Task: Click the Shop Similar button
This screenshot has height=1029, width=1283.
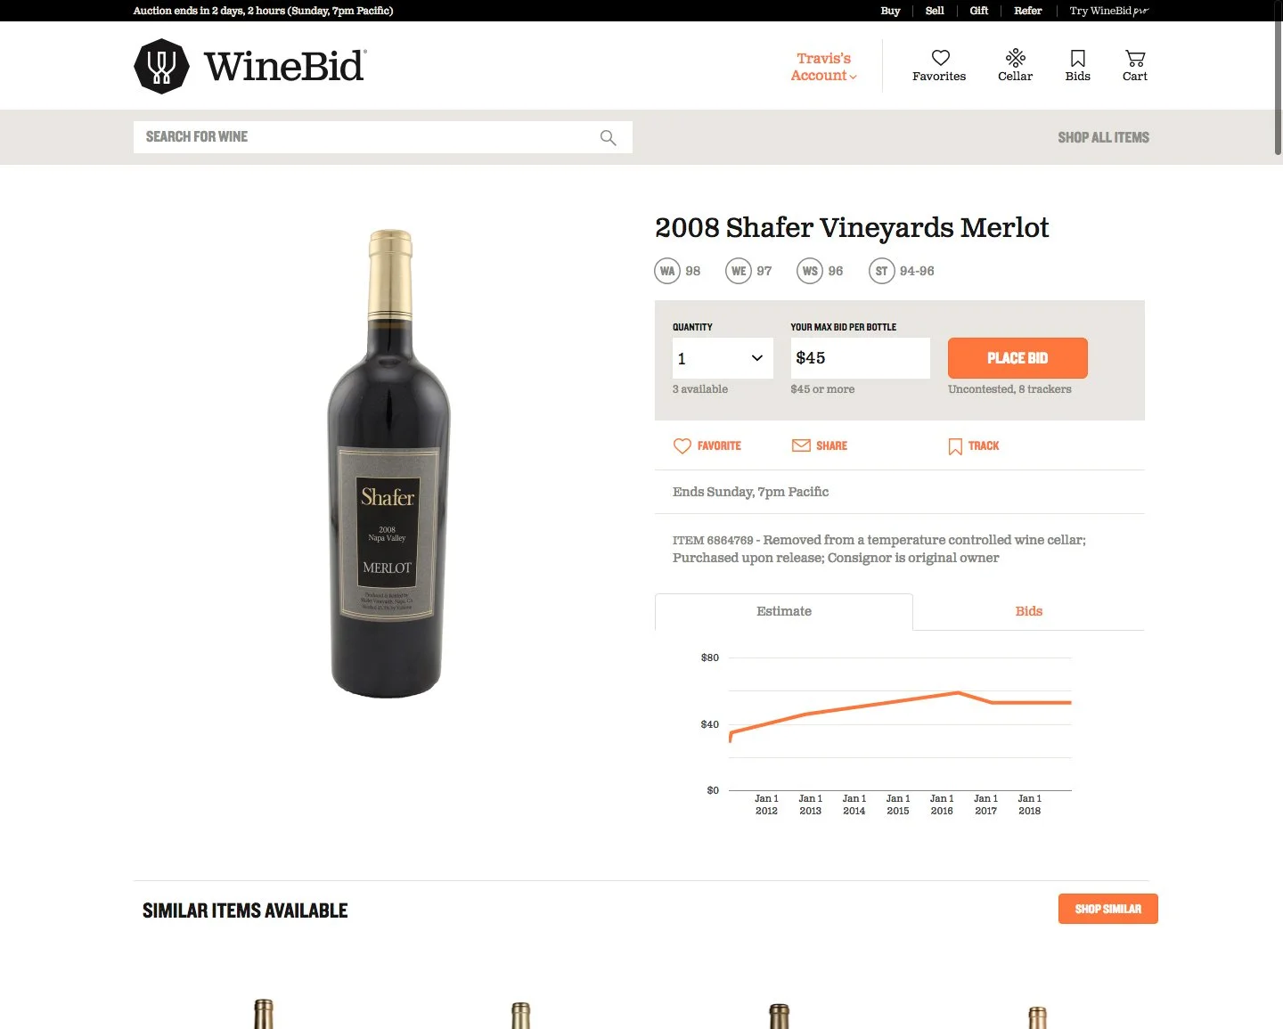Action: (1108, 909)
